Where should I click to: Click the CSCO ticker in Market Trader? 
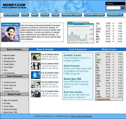click(x=98, y=59)
